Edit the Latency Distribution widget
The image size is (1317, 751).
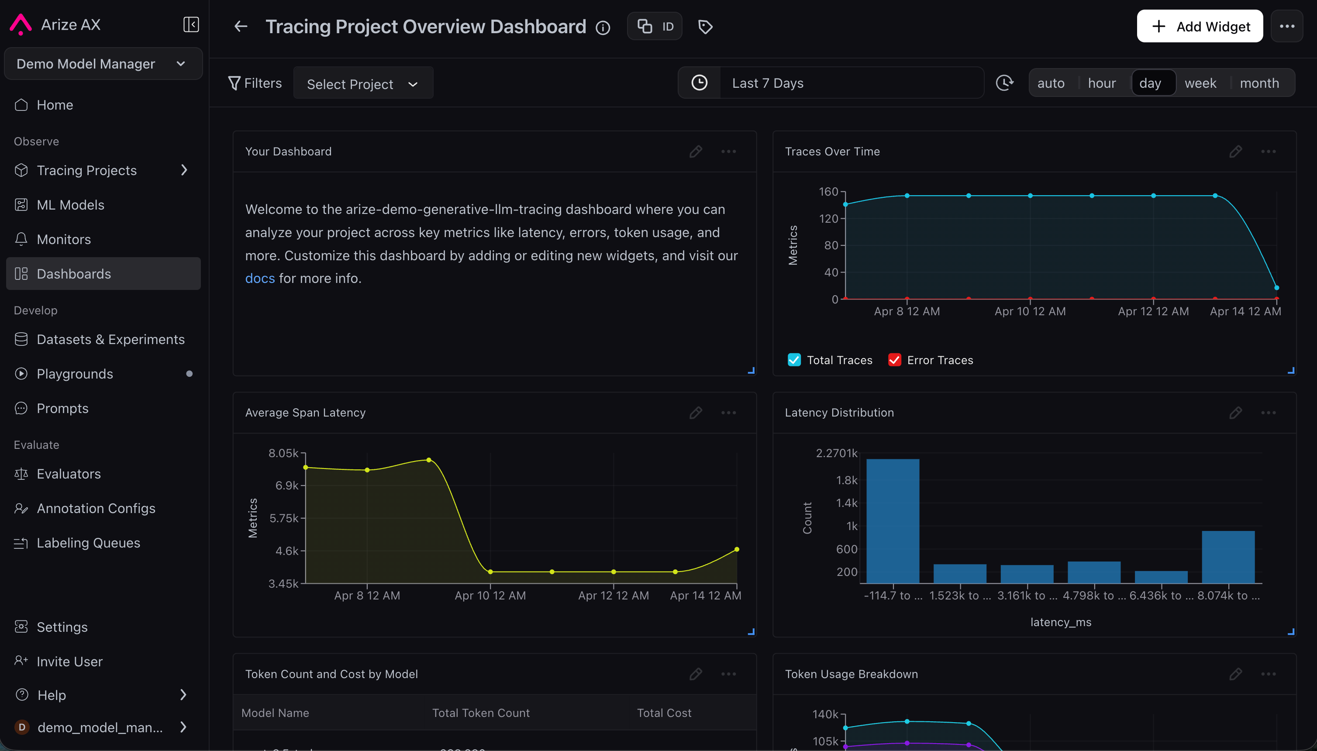click(1235, 413)
